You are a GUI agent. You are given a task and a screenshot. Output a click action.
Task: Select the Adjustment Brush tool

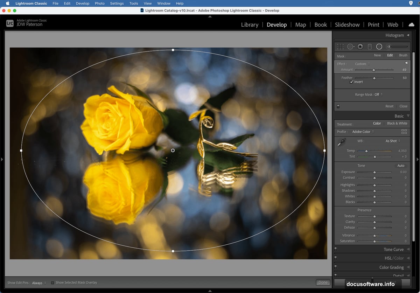point(389,46)
